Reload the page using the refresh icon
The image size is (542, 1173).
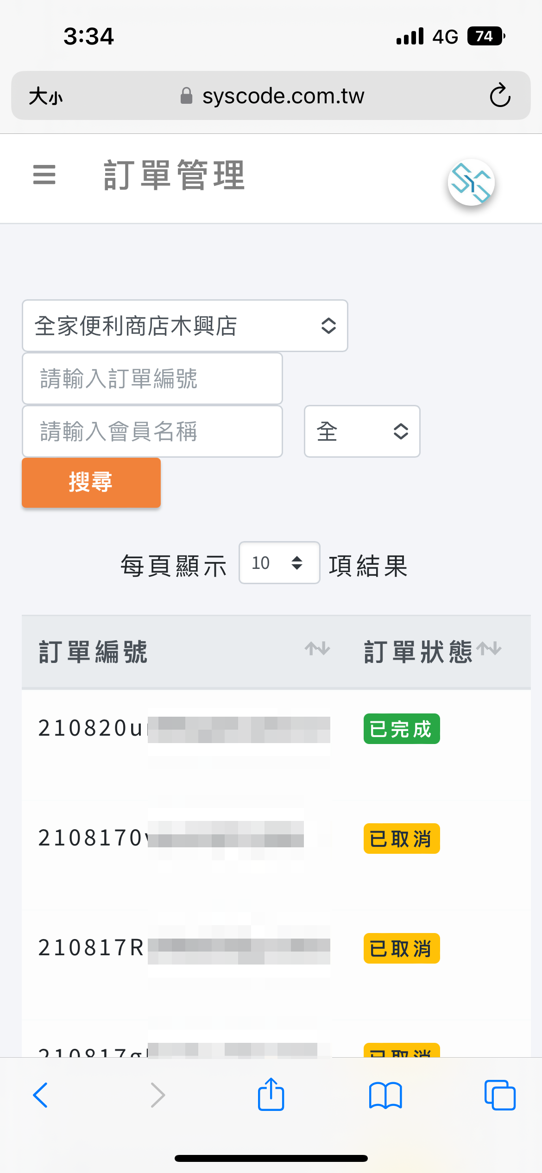[x=500, y=95]
